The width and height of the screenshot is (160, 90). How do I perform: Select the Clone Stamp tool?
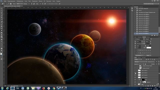(1, 26)
